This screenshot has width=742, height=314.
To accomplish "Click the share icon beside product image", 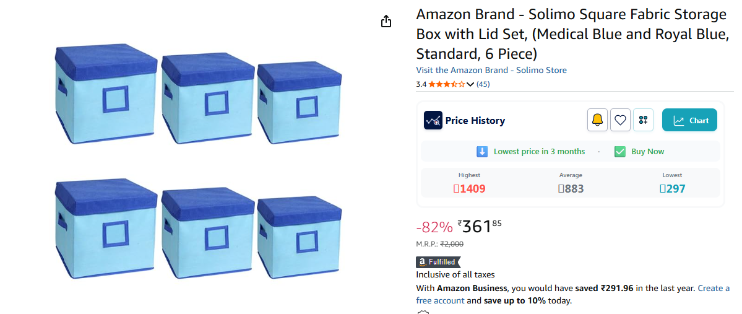I will click(x=386, y=22).
